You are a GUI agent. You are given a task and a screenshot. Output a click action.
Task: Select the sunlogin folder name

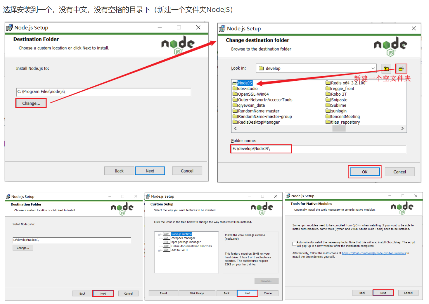(x=339, y=111)
